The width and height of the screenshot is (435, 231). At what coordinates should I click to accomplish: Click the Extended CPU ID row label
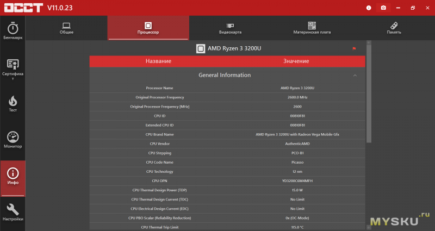click(159, 125)
